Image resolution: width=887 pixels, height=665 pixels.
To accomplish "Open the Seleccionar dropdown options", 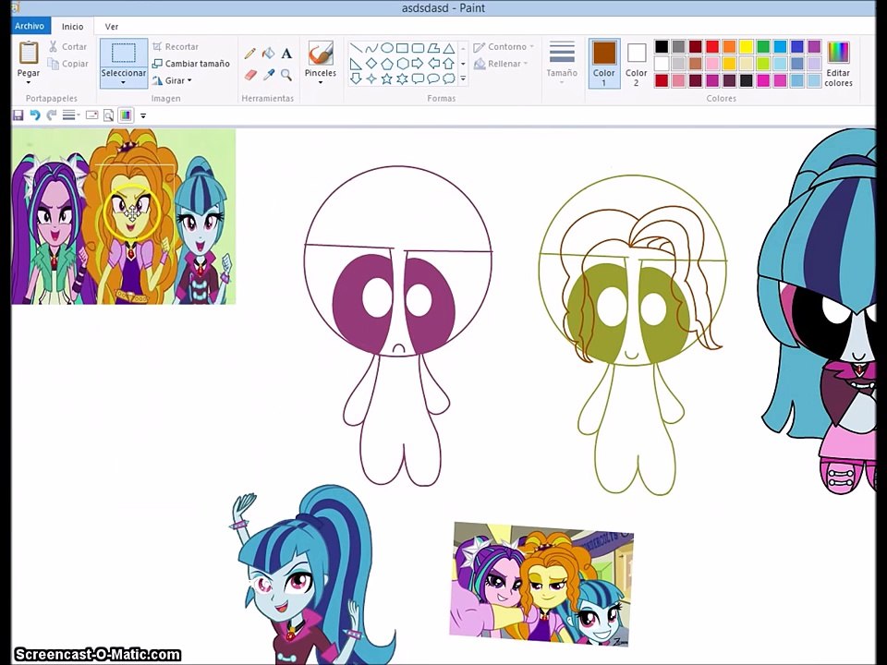I will [x=123, y=82].
